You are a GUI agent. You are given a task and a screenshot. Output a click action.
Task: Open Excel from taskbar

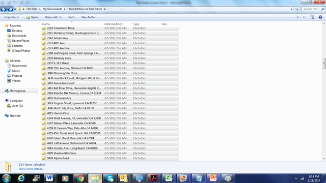point(169,178)
